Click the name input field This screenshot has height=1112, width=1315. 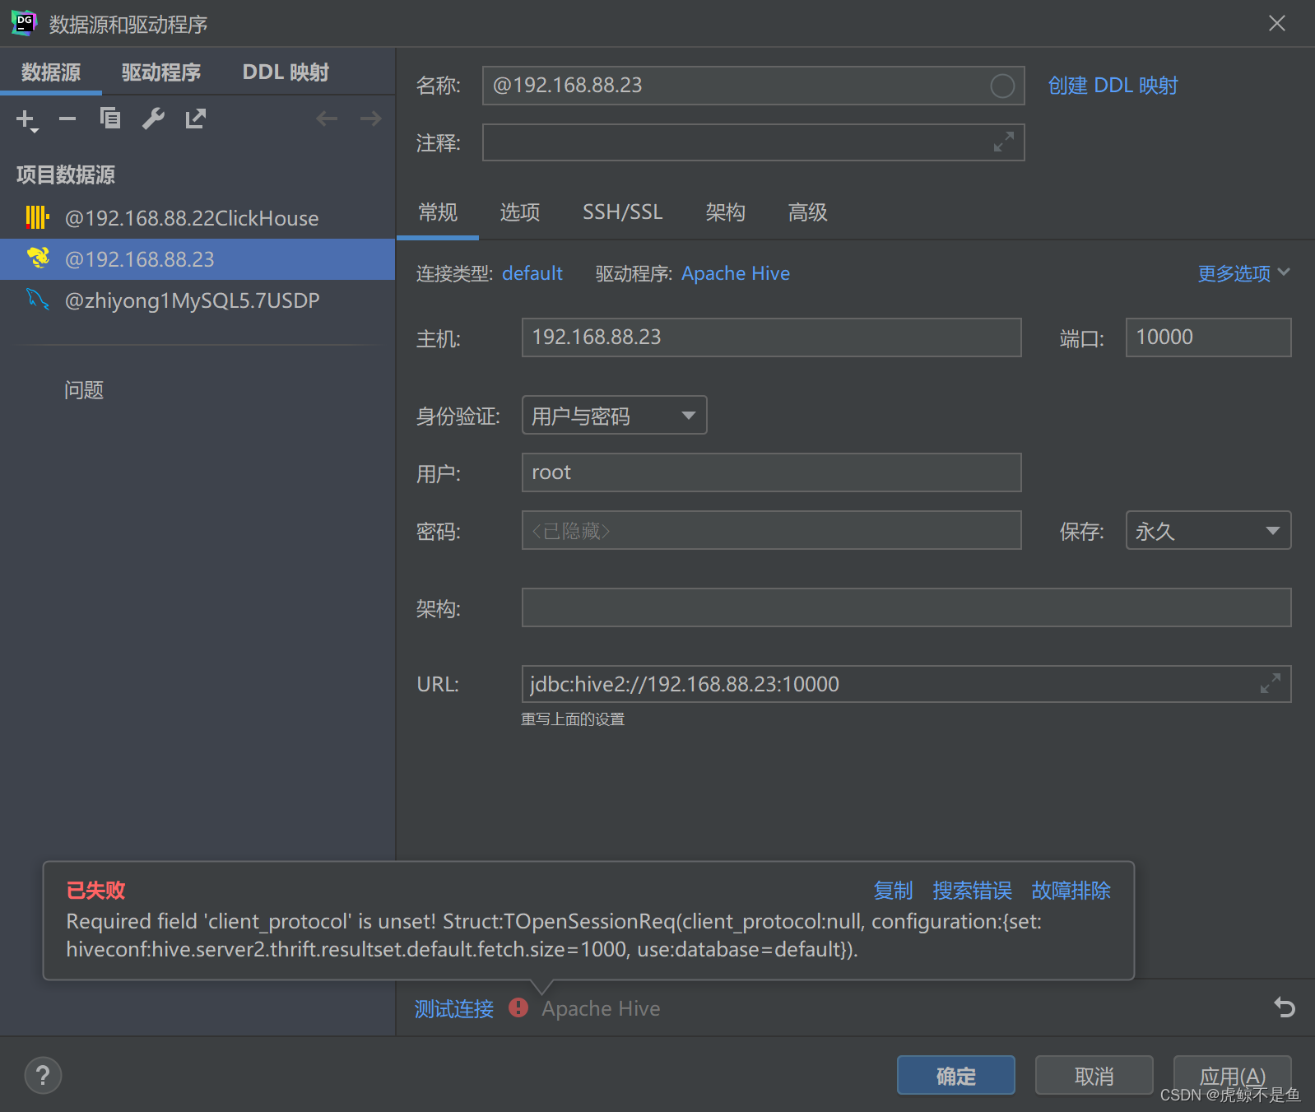click(x=753, y=86)
